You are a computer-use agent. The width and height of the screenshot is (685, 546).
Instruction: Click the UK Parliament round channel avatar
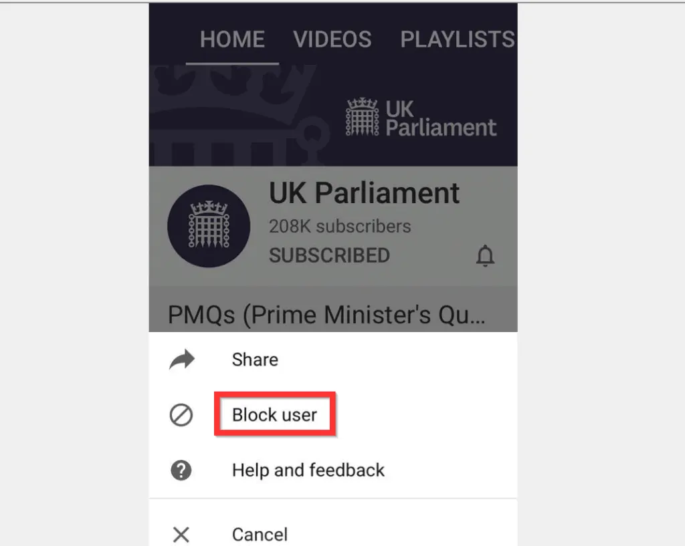[x=209, y=226]
